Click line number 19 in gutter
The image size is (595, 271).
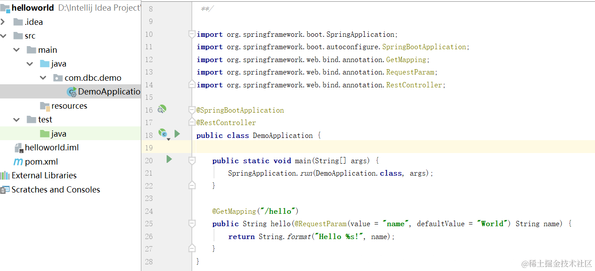pos(148,148)
